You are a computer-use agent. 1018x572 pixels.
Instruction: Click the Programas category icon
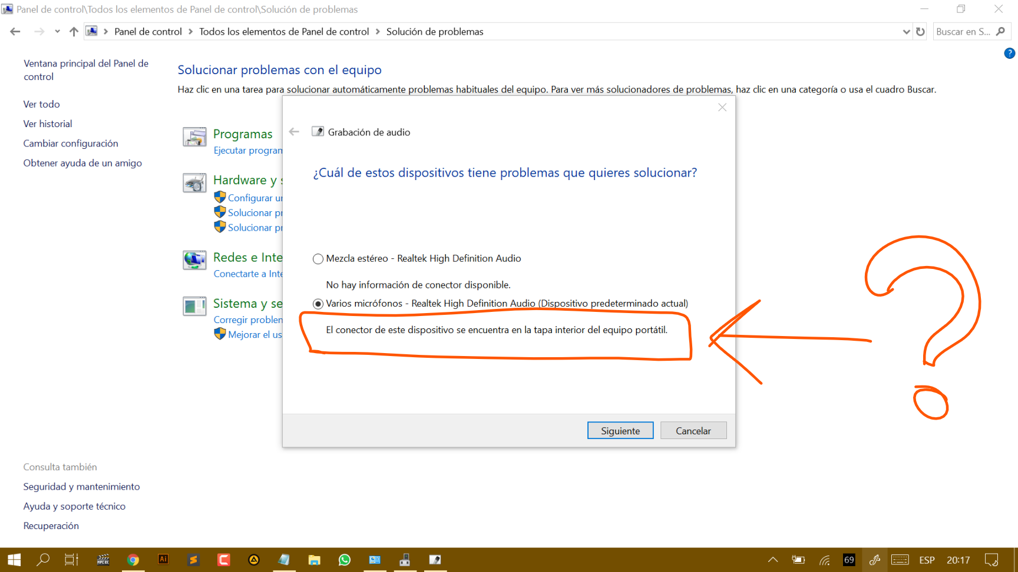(x=194, y=137)
